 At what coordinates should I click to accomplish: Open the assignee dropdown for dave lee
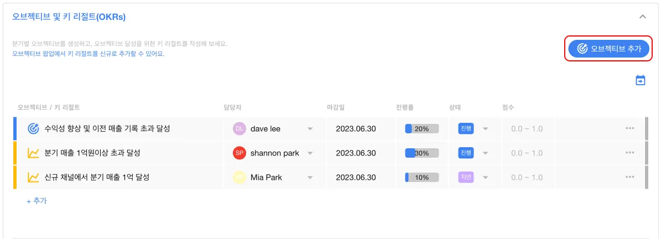click(x=310, y=129)
